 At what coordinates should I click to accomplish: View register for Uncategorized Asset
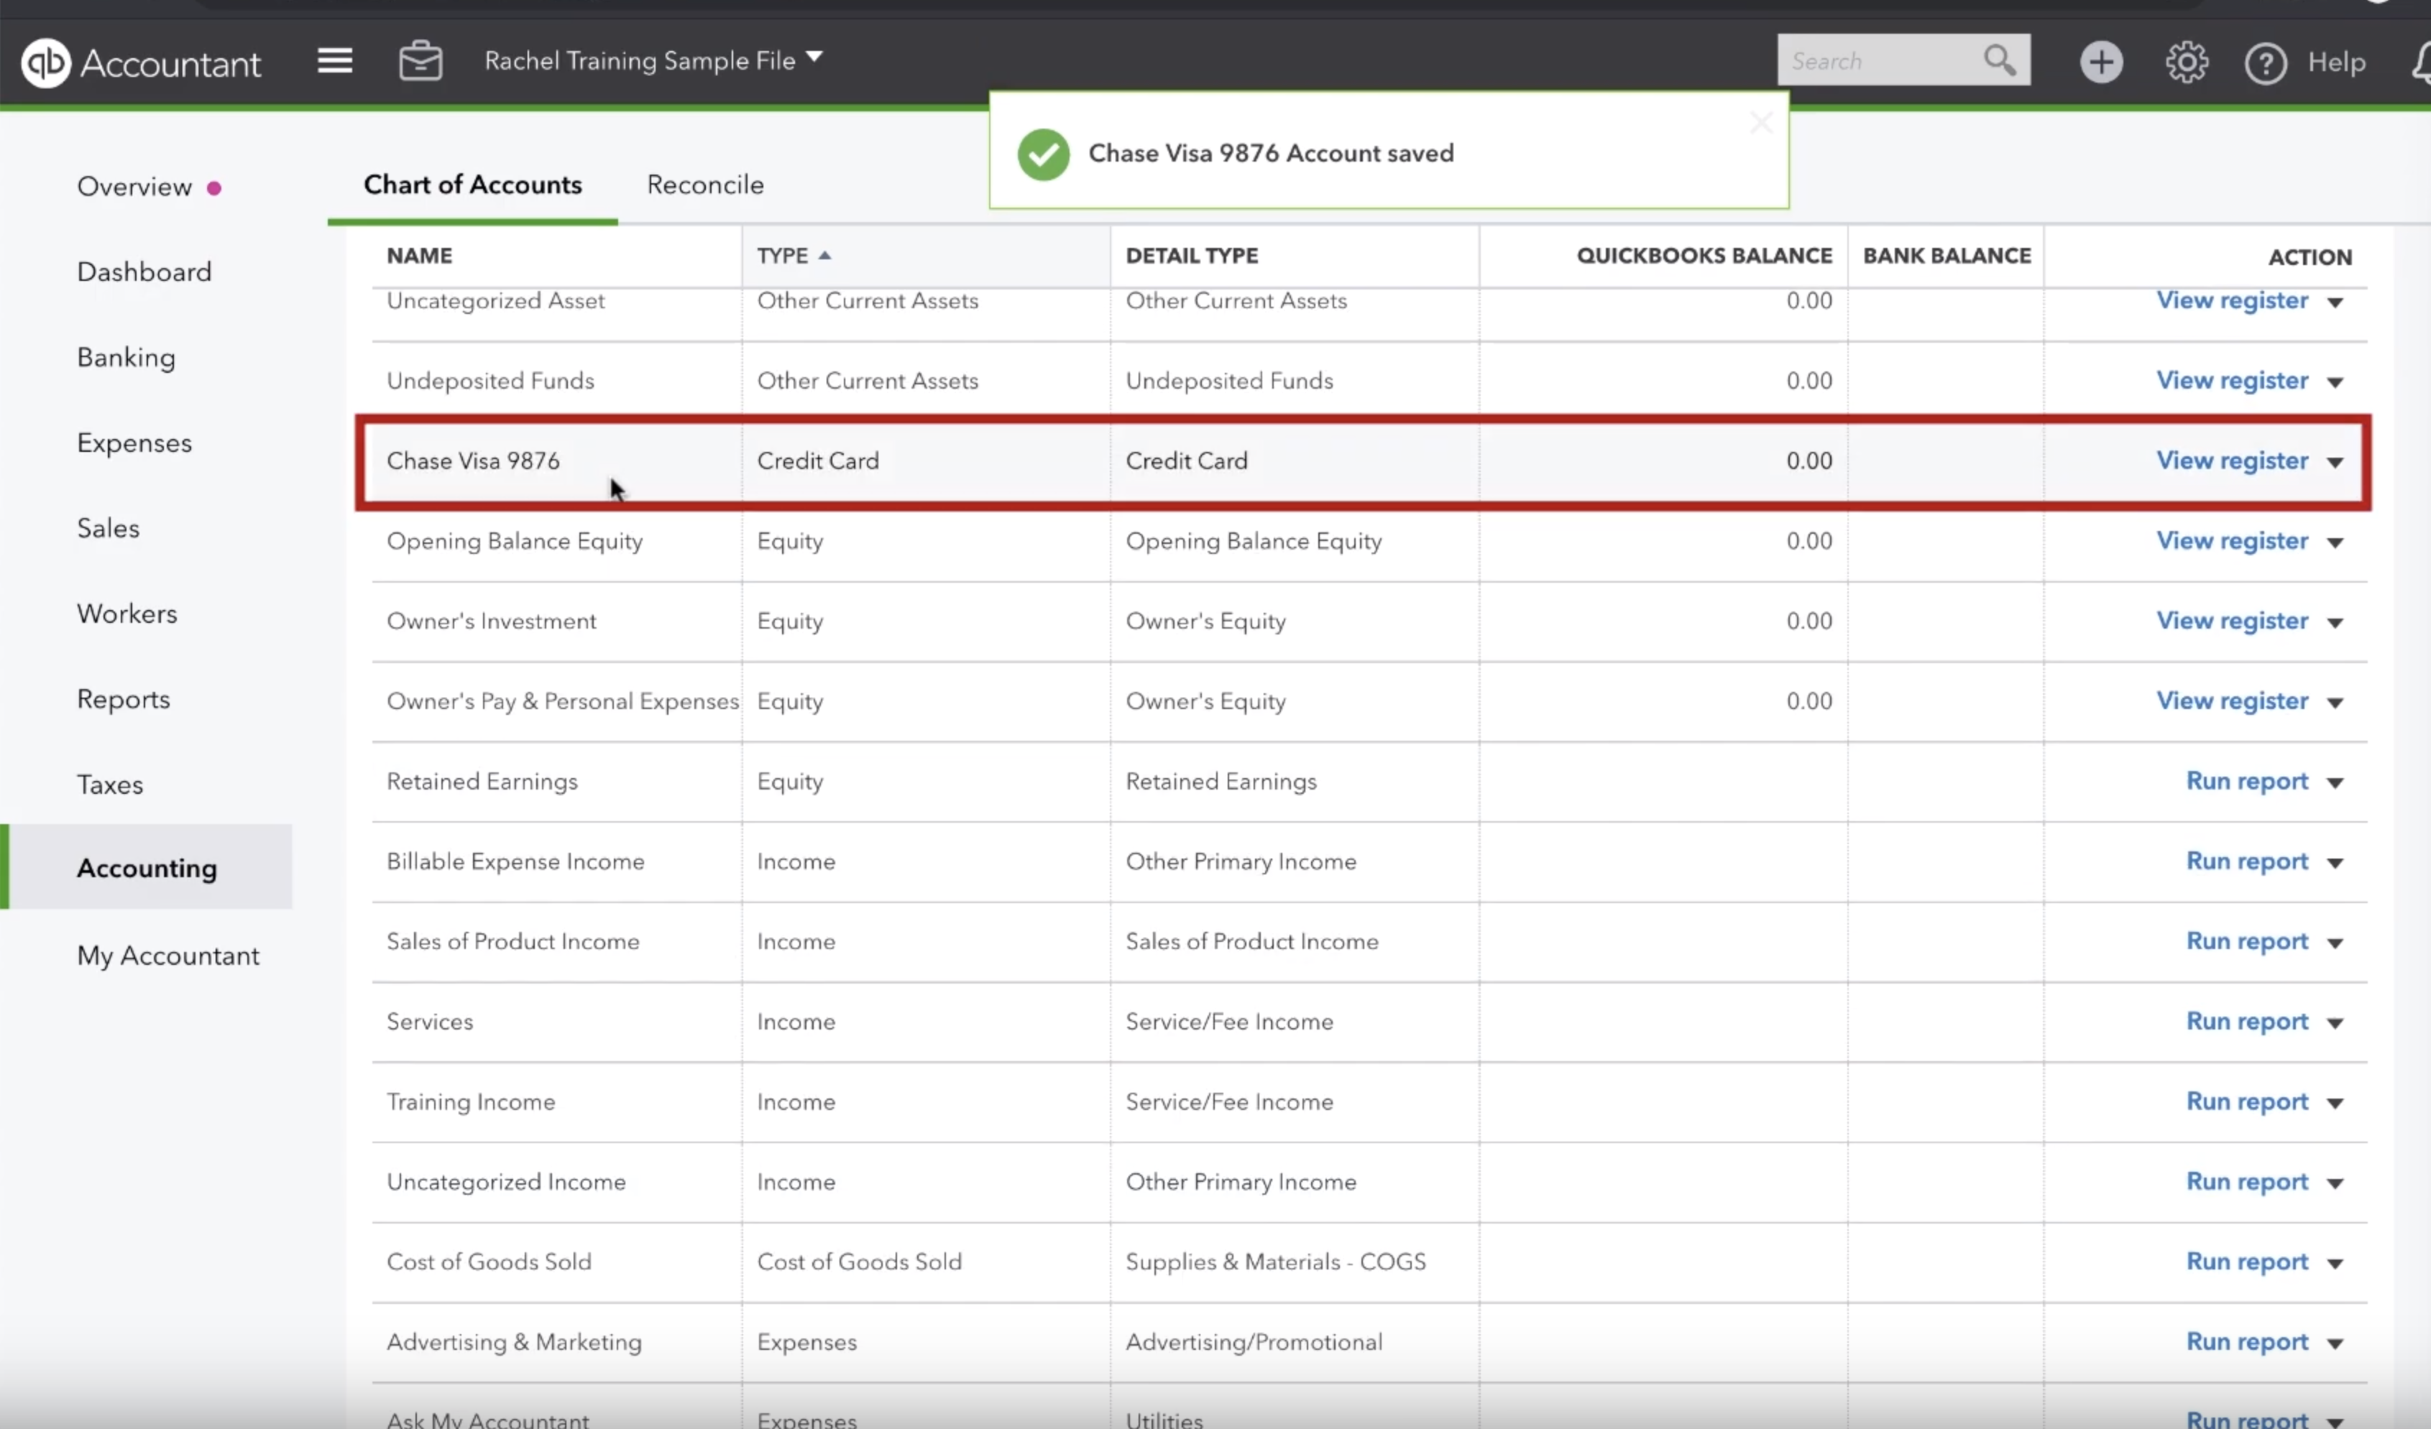click(x=2231, y=301)
